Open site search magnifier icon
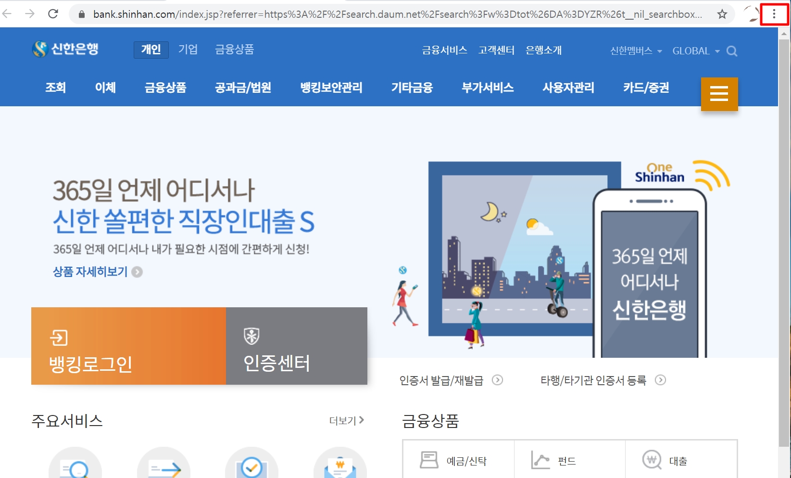The width and height of the screenshot is (791, 478). 732,51
